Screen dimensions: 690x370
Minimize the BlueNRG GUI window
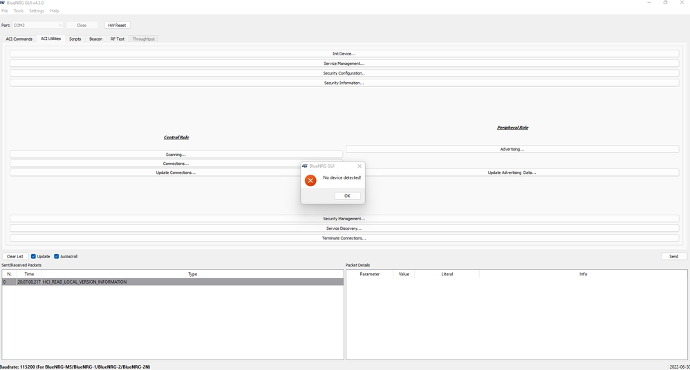649,3
